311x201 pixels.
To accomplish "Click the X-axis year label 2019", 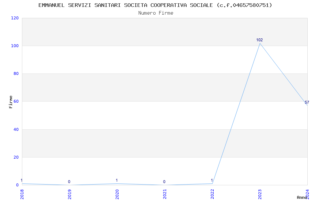I will click(x=70, y=194).
